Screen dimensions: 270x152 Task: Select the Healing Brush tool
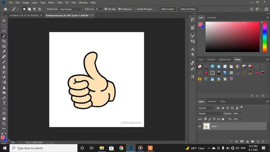[x=4, y=57]
